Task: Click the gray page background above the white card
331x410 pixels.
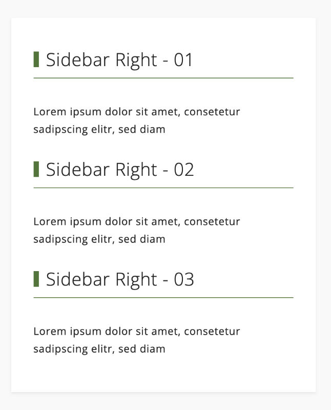Action: [163, 8]
